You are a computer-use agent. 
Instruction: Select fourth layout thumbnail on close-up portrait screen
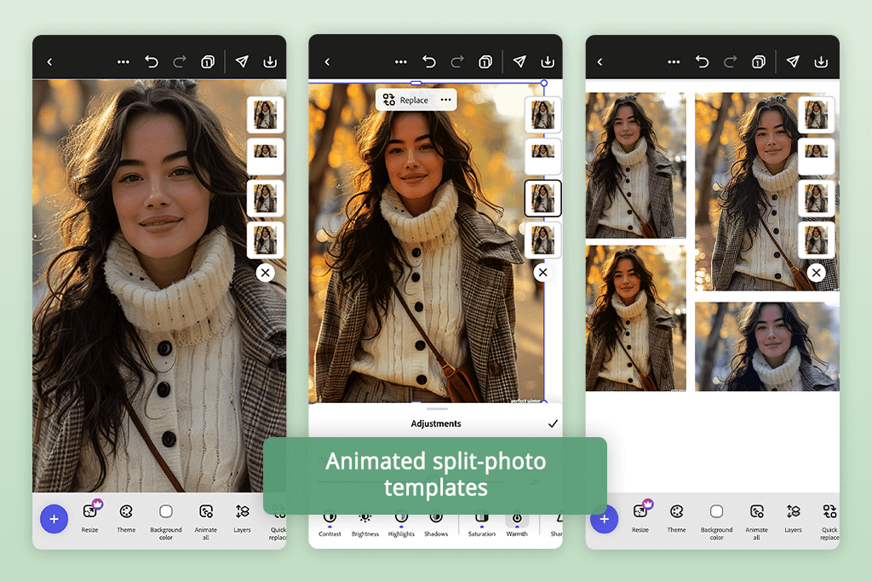pyautogui.click(x=266, y=239)
